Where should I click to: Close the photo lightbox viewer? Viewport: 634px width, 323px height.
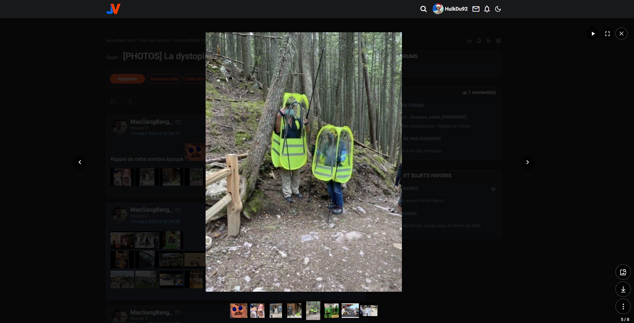point(621,34)
